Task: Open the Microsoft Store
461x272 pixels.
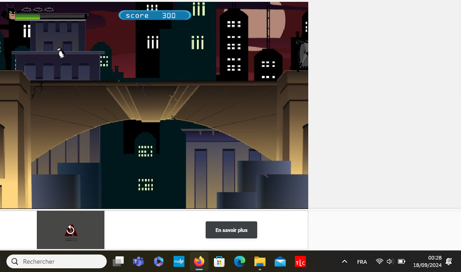Action: [x=219, y=261]
